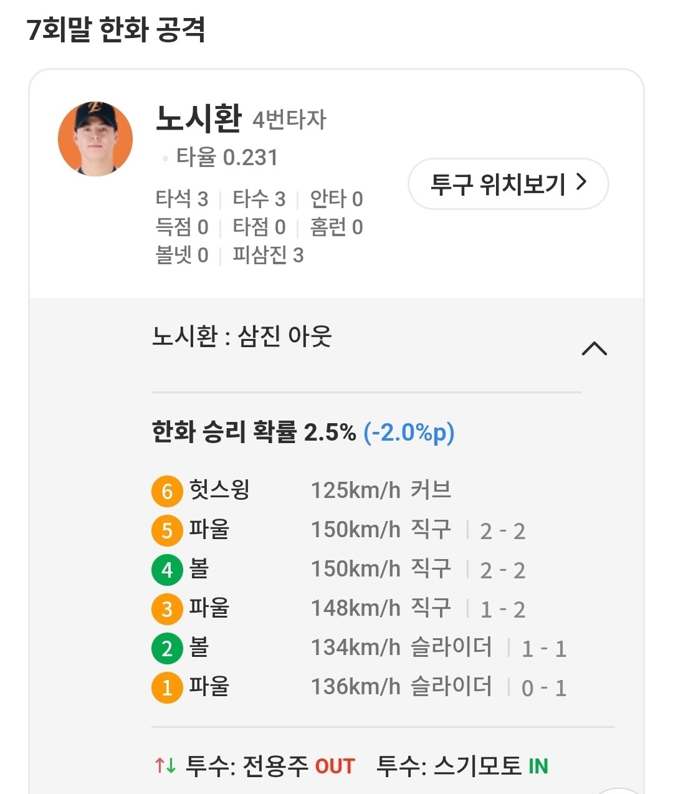
Task: Click 노시환 player profile photo
Action: pyautogui.click(x=95, y=139)
